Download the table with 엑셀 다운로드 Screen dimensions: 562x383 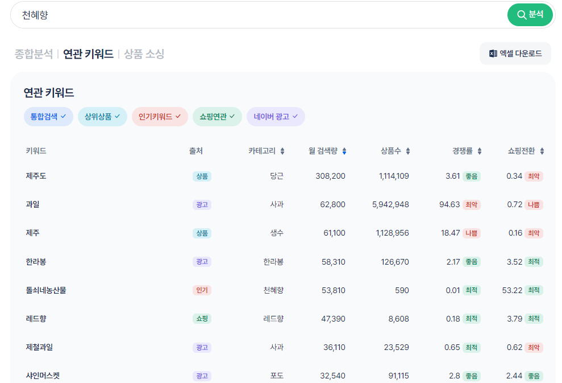(x=515, y=53)
